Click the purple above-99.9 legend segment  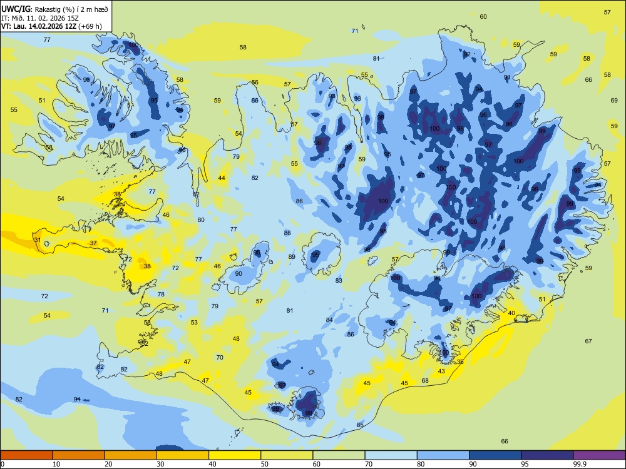coord(599,455)
